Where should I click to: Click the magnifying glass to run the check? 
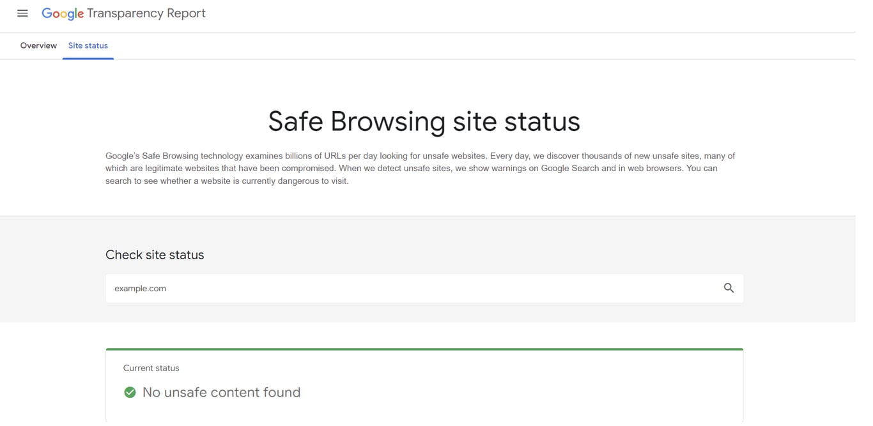coord(729,288)
